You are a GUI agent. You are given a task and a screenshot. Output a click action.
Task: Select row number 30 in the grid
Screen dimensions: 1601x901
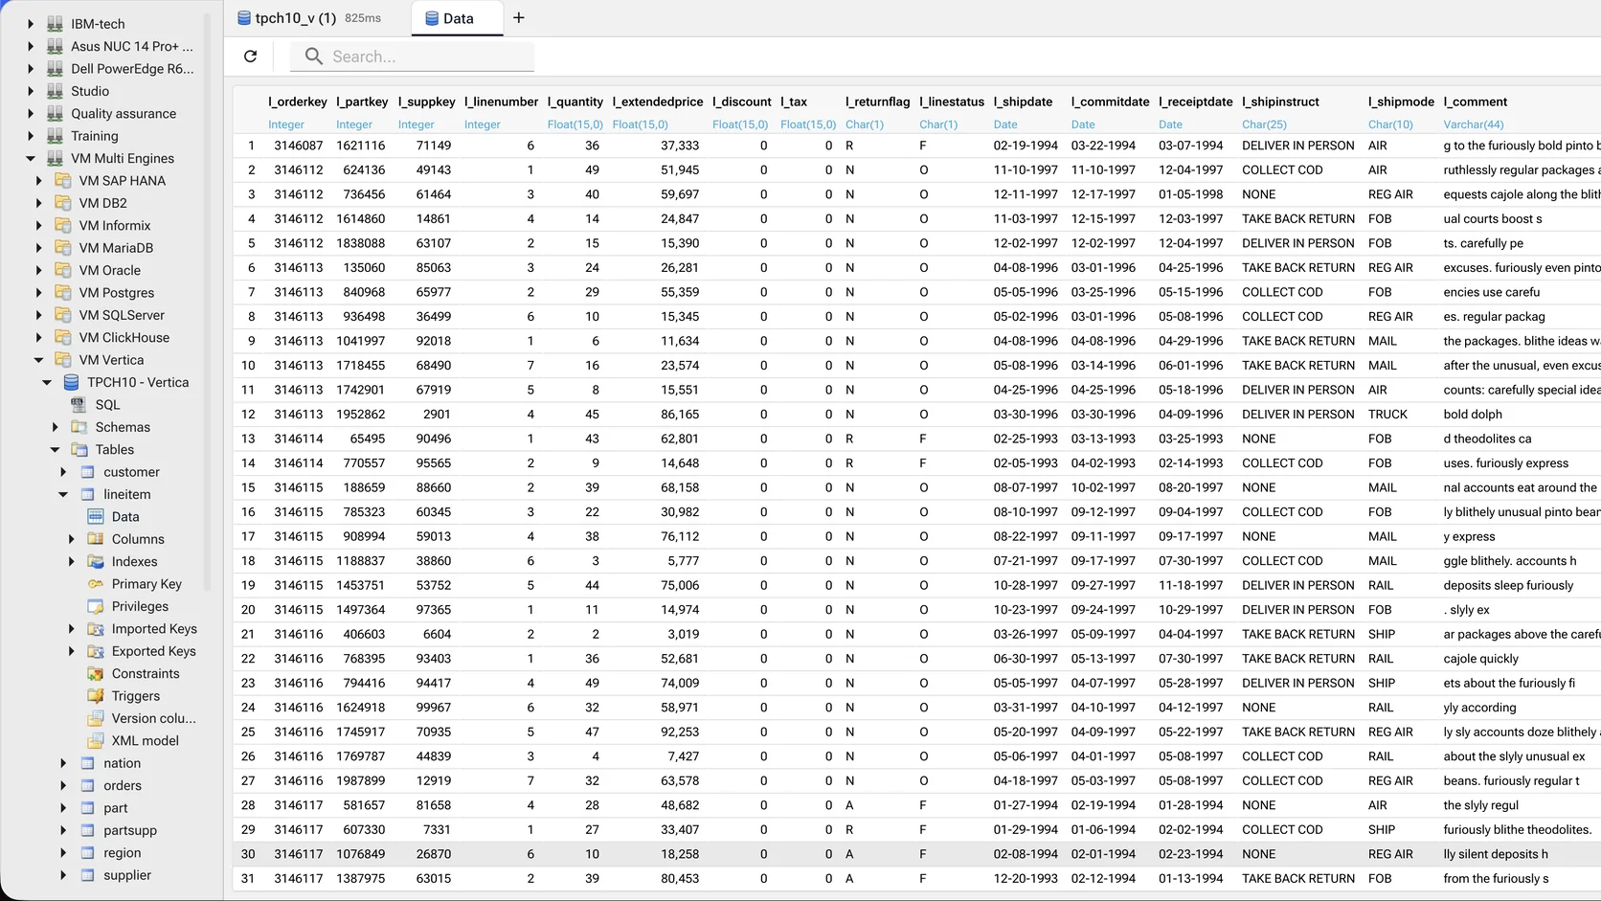coord(248,854)
